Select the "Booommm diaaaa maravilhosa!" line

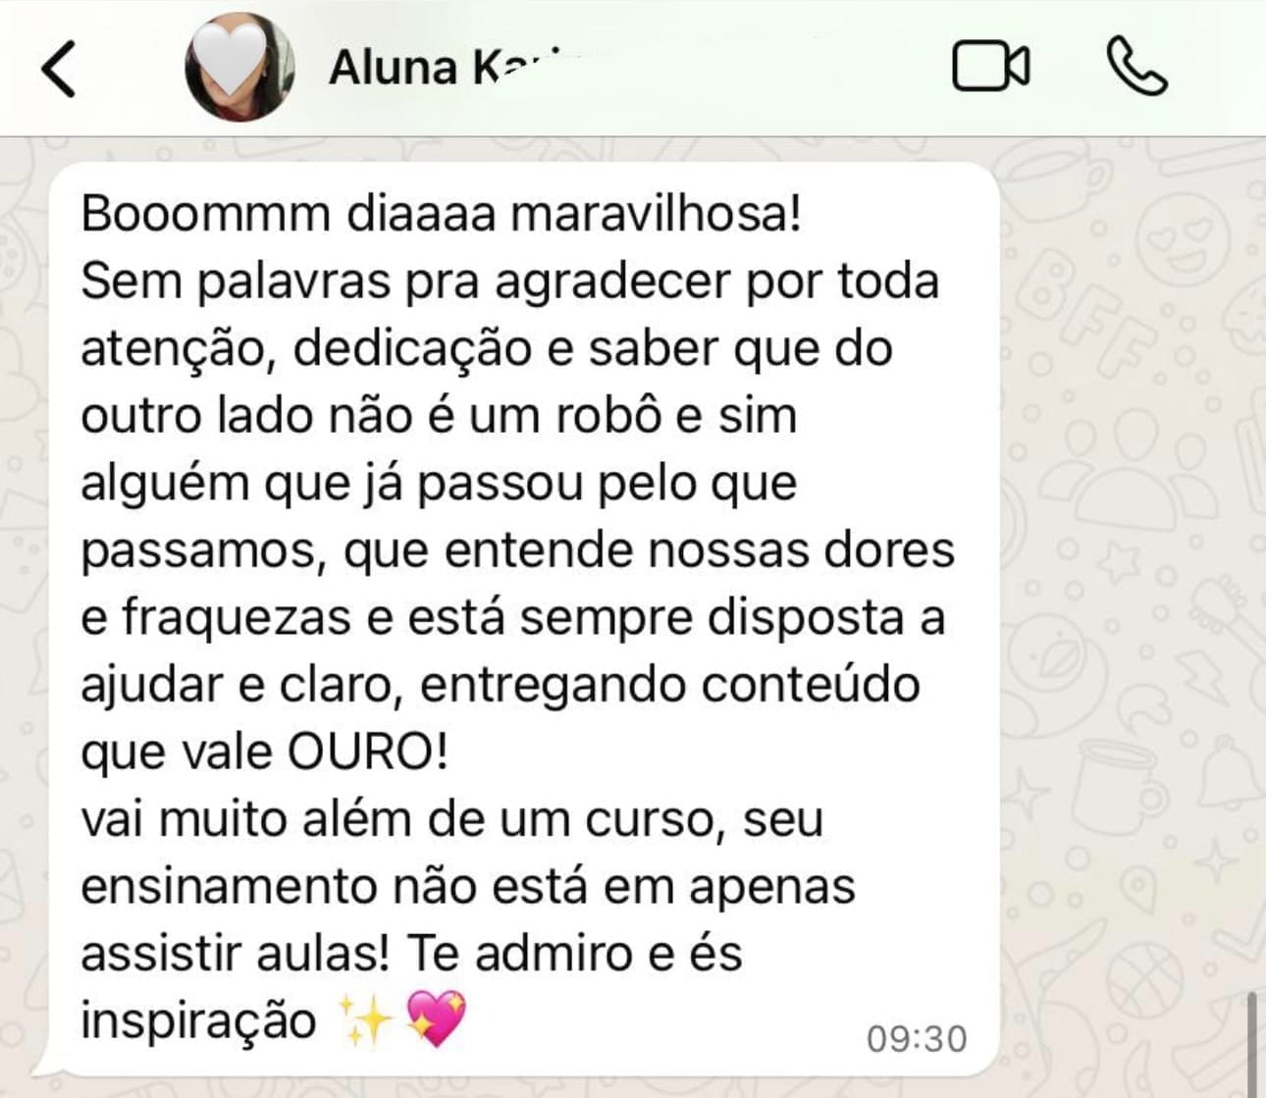442,213
